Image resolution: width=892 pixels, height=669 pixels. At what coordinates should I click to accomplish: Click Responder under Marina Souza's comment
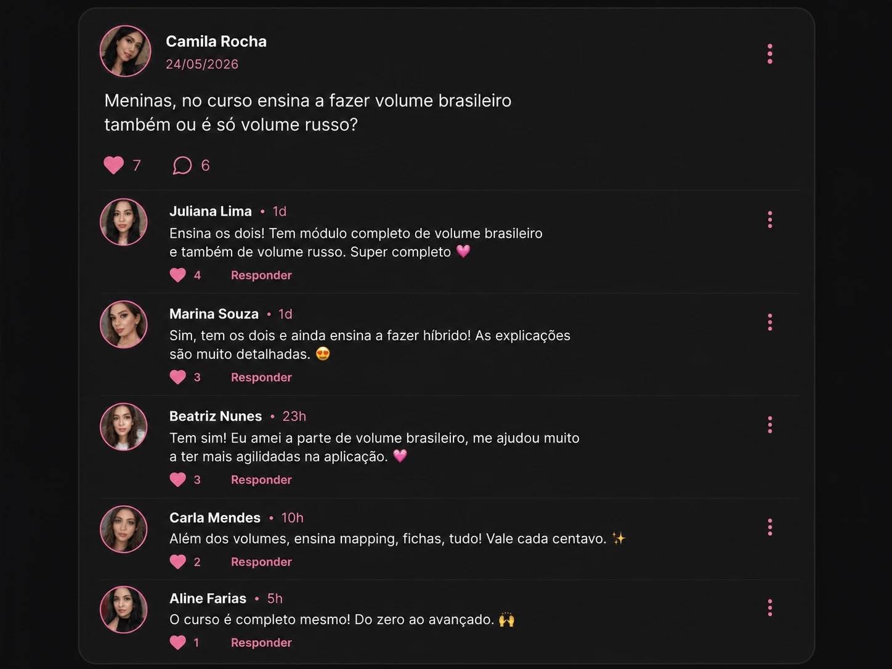click(x=261, y=377)
